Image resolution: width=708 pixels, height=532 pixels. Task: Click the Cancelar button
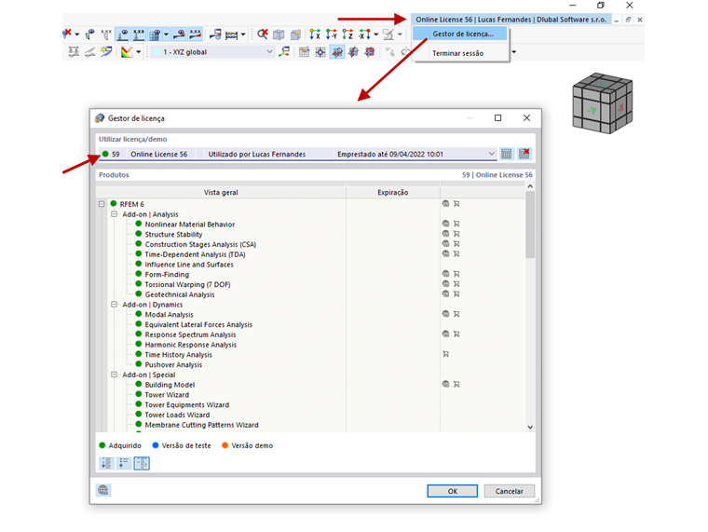(x=509, y=491)
